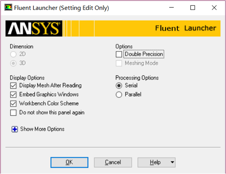Click the ANSYS logo banner

tap(34, 28)
